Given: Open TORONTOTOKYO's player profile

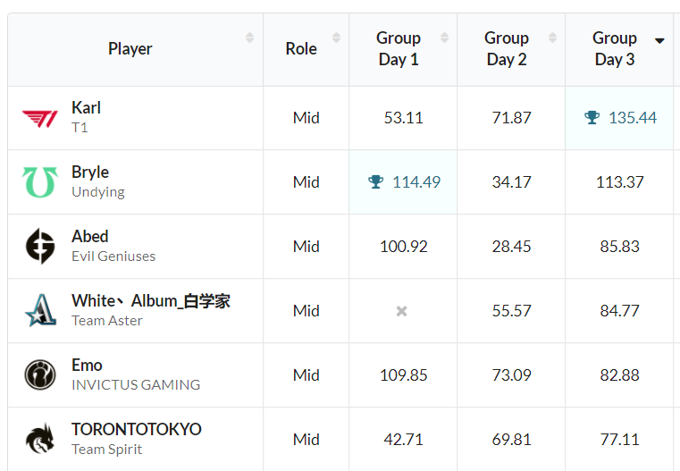Looking at the screenshot, I should 136,430.
